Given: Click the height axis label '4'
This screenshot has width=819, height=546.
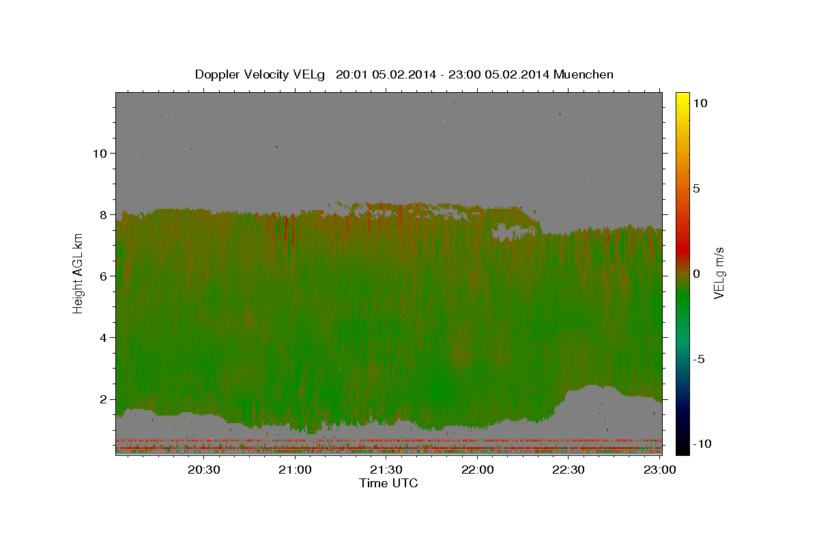Looking at the screenshot, I should [102, 337].
